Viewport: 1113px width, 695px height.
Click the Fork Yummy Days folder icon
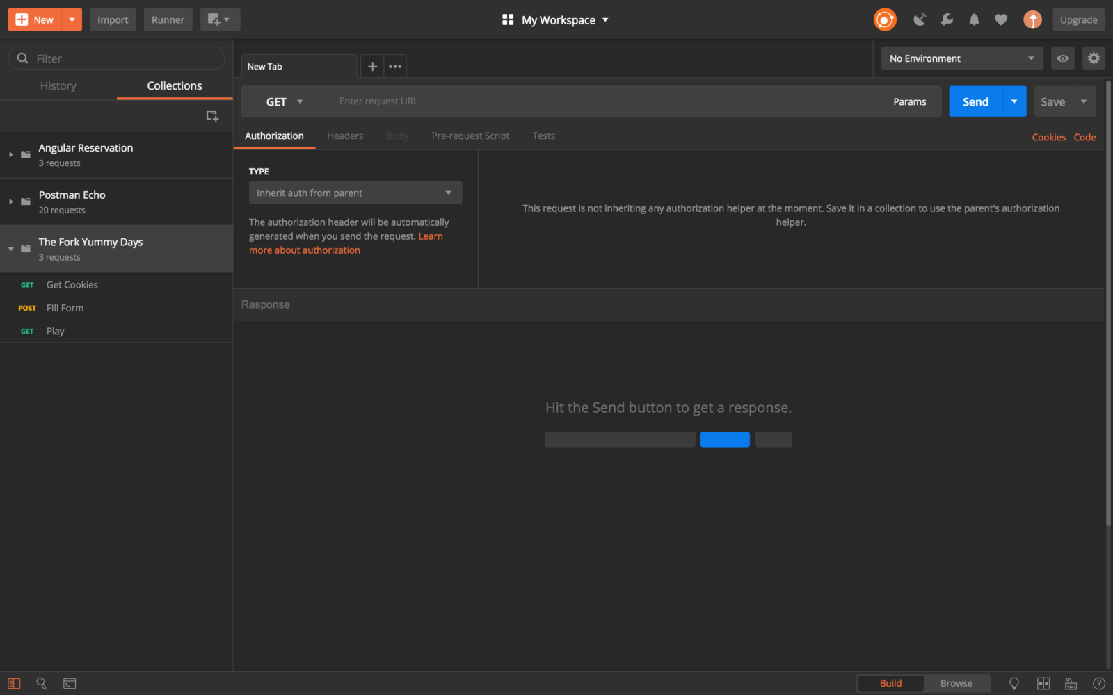(26, 249)
